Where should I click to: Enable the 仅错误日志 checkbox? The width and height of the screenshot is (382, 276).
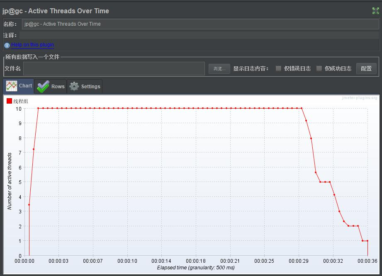pyautogui.click(x=278, y=68)
